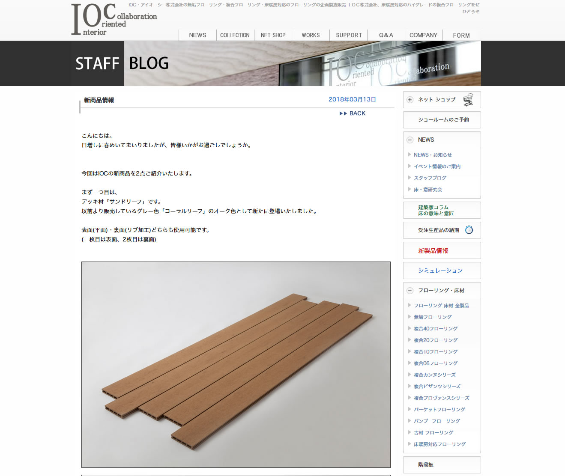The width and height of the screenshot is (565, 476).
Task: Click the IOC logo in header
Action: point(114,20)
